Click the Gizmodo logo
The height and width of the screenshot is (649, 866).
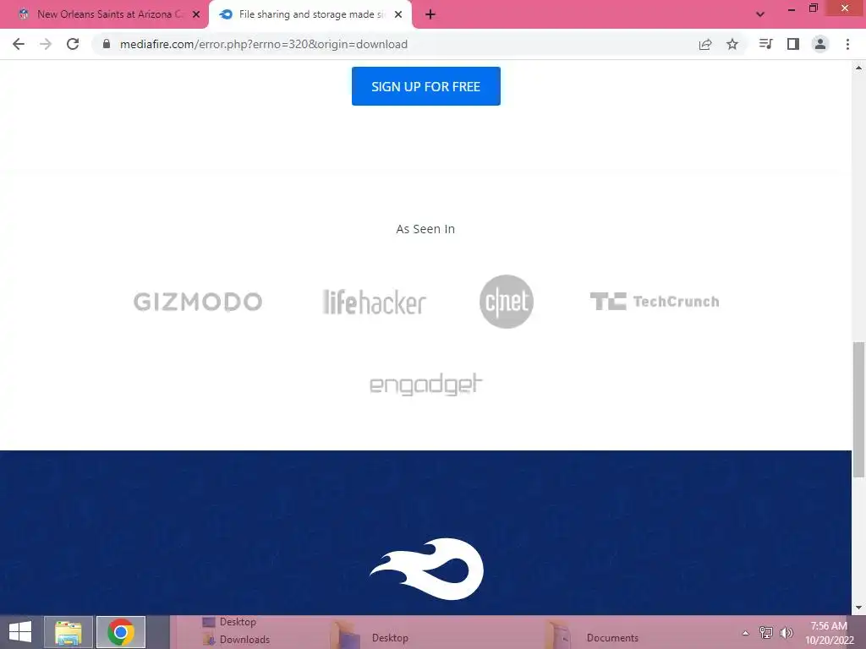198,302
